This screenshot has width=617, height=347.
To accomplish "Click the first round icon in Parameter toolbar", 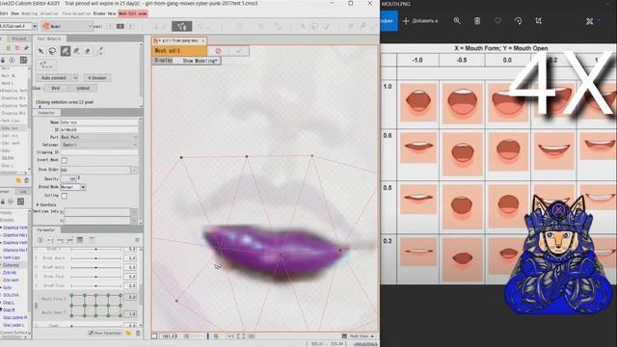I will [40, 240].
